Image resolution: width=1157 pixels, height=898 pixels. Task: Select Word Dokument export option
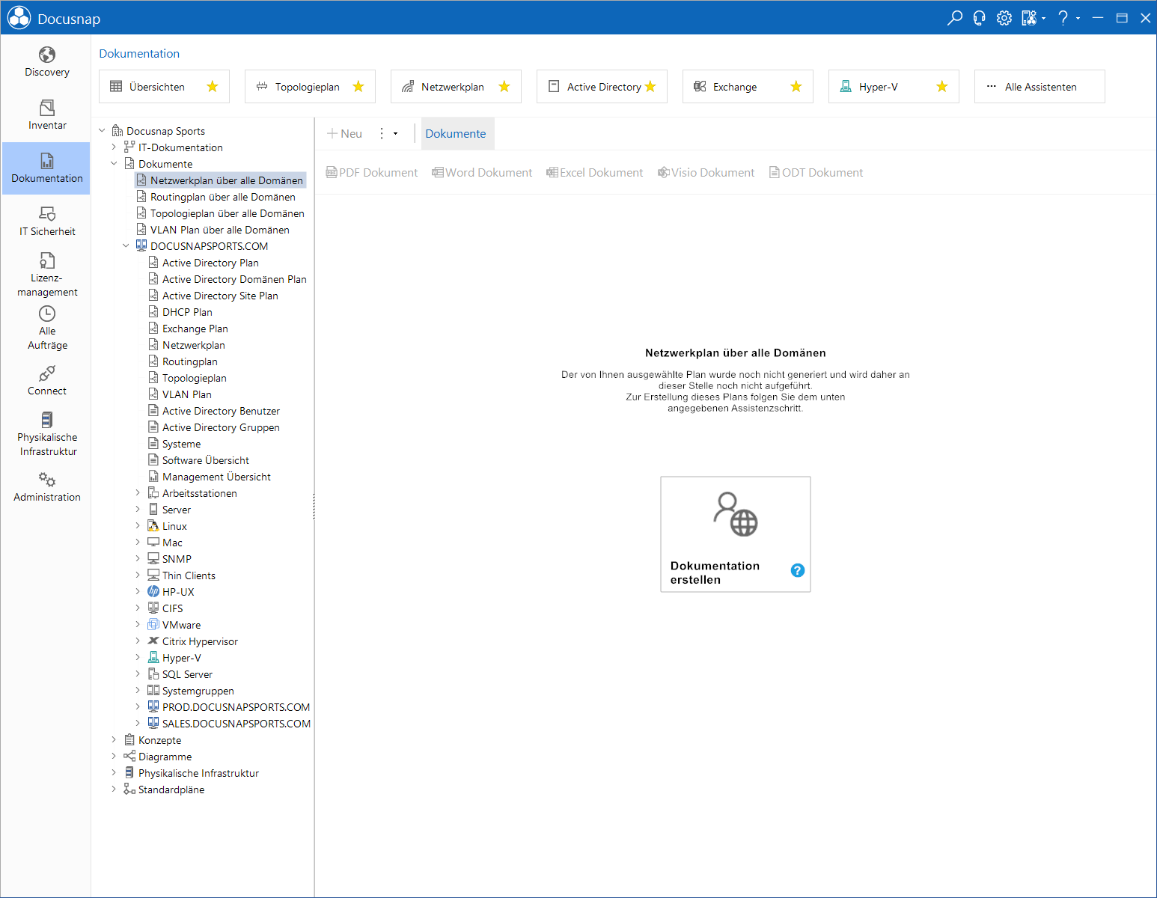pos(482,173)
